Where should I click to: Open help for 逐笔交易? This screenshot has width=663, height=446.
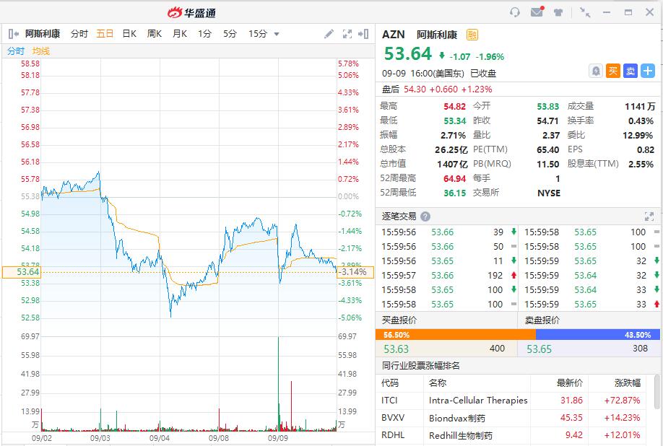tap(425, 217)
